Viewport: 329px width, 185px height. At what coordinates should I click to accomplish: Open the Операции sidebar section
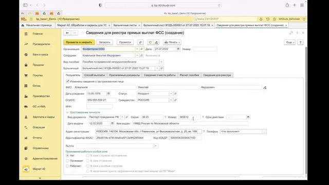tap(39, 127)
